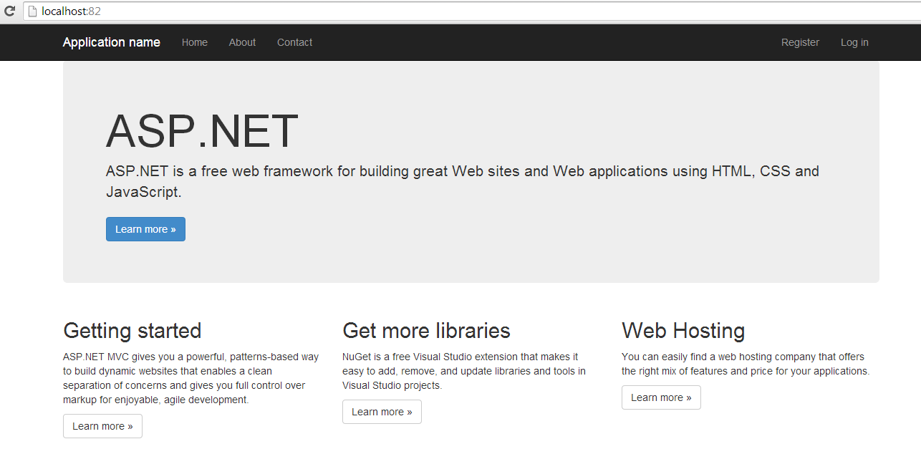Click Learn more under Getting started

tap(102, 426)
